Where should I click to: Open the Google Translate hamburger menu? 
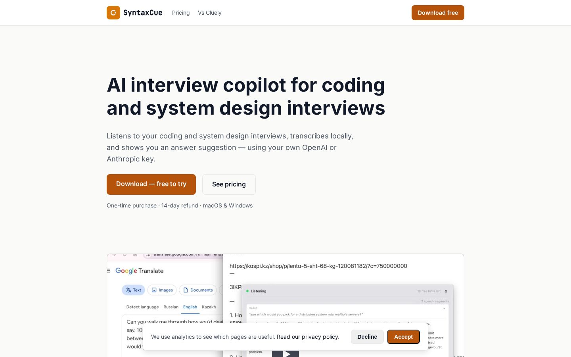point(109,271)
